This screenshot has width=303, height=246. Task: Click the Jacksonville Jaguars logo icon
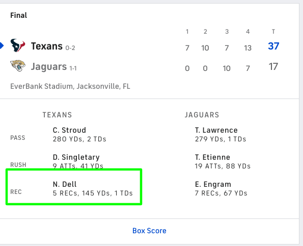pos(18,66)
